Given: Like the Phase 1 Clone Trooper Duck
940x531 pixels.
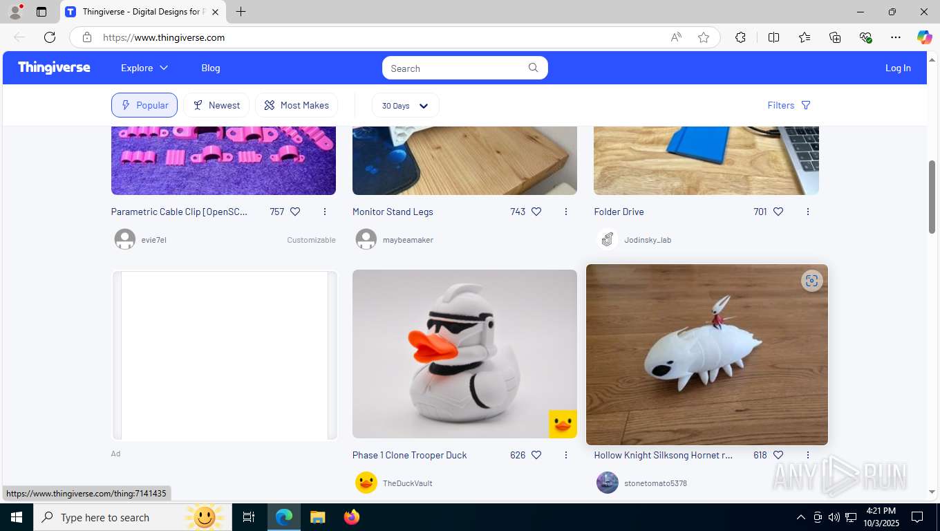Looking at the screenshot, I should tap(536, 455).
